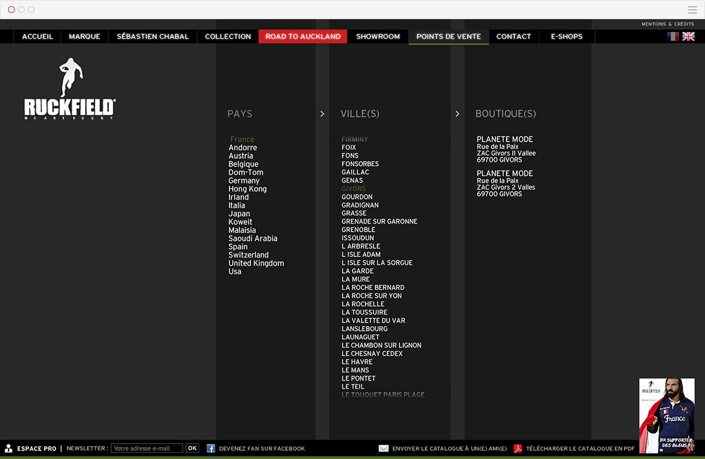
Task: Select Andorre in the country list
Action: coord(243,148)
